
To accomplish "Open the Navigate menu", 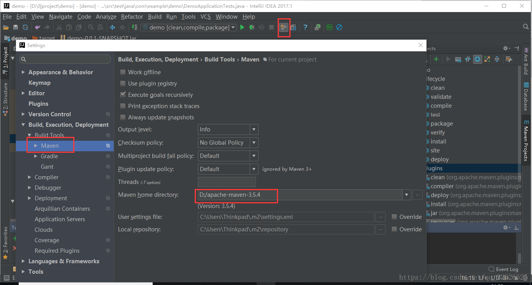I will click(61, 16).
